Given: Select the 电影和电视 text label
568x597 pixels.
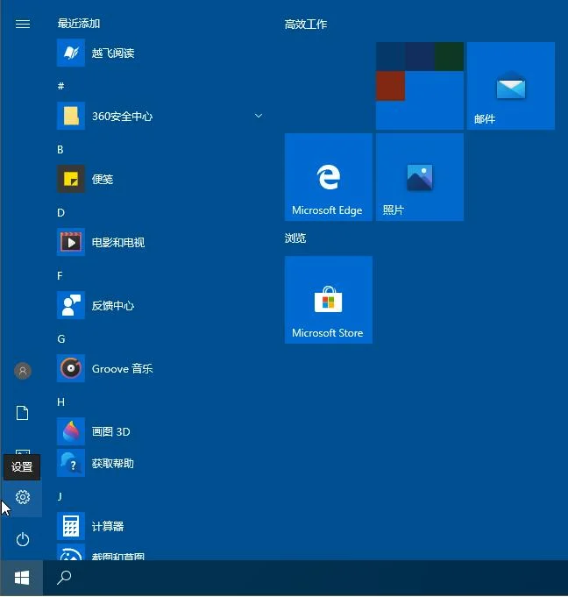Looking at the screenshot, I should (118, 243).
